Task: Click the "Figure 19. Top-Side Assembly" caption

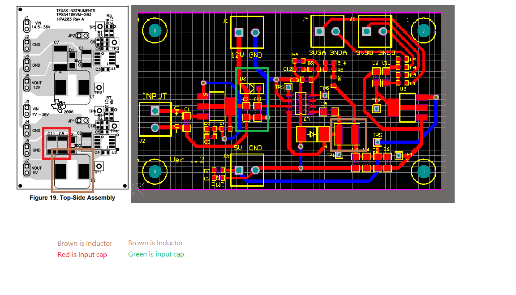Action: click(x=72, y=198)
